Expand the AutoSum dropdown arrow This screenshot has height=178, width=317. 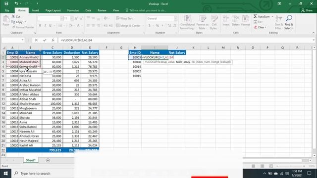click(x=272, y=16)
